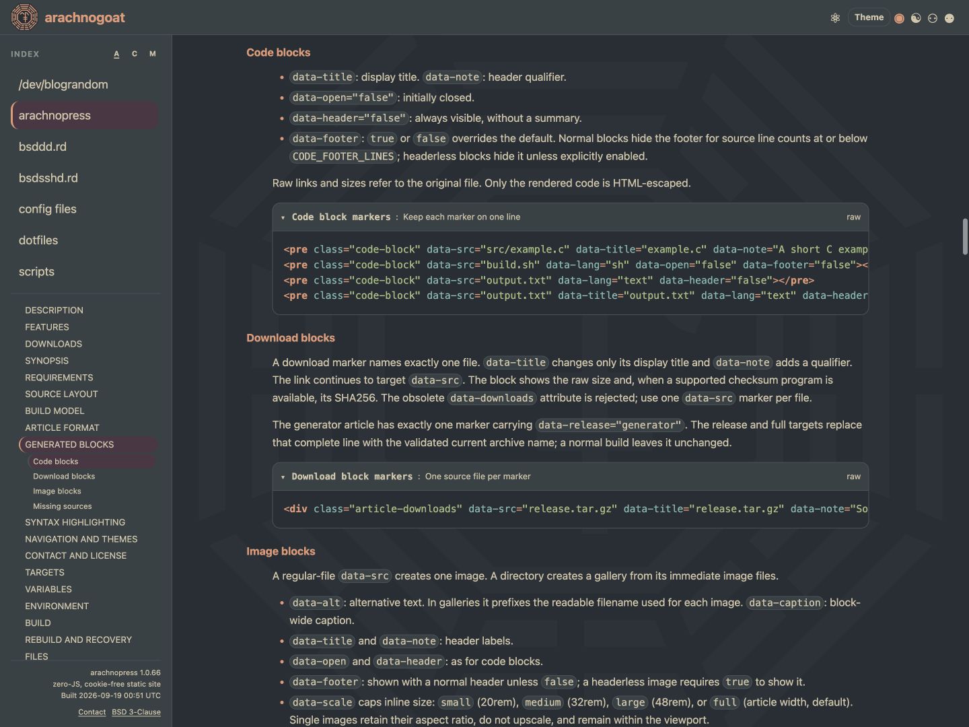This screenshot has width=969, height=727.
Task: Select the light two-dot face theme icon
Action: coord(949,18)
